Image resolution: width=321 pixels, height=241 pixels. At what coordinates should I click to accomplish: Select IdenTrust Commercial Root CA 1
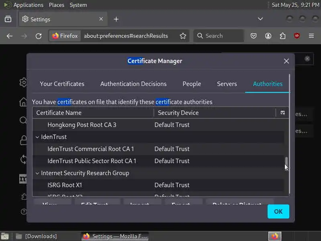pos(158,149)
